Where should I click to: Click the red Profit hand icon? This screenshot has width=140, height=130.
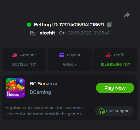pyautogui.click(x=108, y=55)
